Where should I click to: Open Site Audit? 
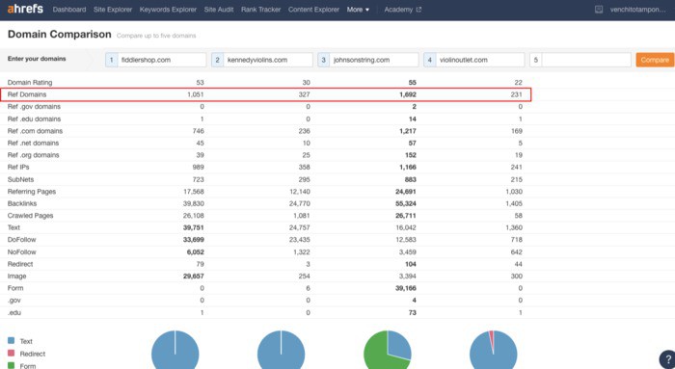pyautogui.click(x=219, y=10)
